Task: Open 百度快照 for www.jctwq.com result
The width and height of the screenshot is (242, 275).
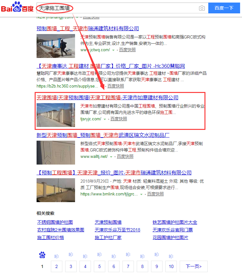Action: (x=128, y=50)
